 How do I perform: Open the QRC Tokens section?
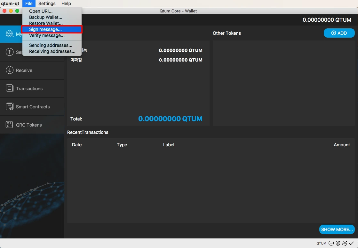(32, 125)
